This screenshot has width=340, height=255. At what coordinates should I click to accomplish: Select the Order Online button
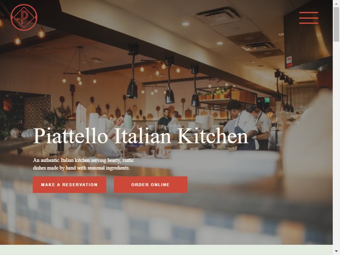click(x=150, y=184)
